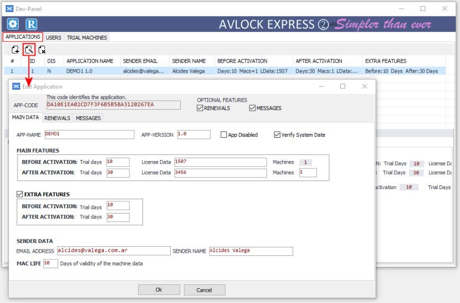460x303 pixels.
Task: Click the APP-VERSION input field
Action: click(x=194, y=135)
